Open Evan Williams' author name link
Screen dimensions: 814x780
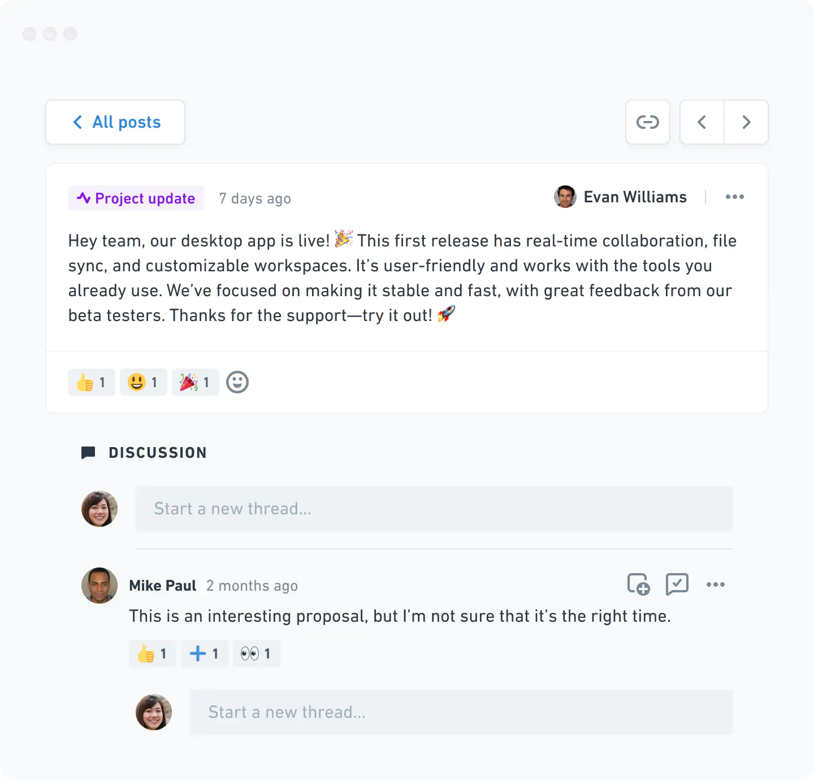(635, 197)
